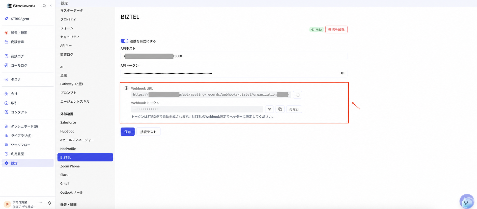This screenshot has height=209, width=477.
Task: Select BIZTEL integration
Action: point(85,157)
